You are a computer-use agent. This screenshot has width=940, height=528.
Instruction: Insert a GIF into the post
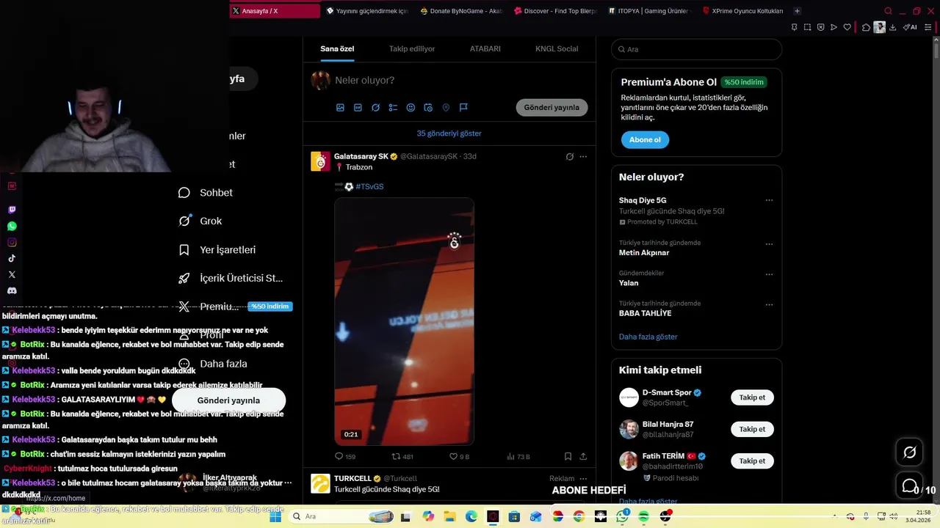(358, 107)
